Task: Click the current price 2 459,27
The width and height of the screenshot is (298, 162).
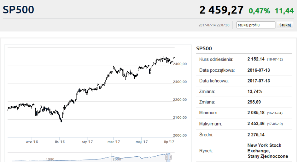Action: point(221,10)
